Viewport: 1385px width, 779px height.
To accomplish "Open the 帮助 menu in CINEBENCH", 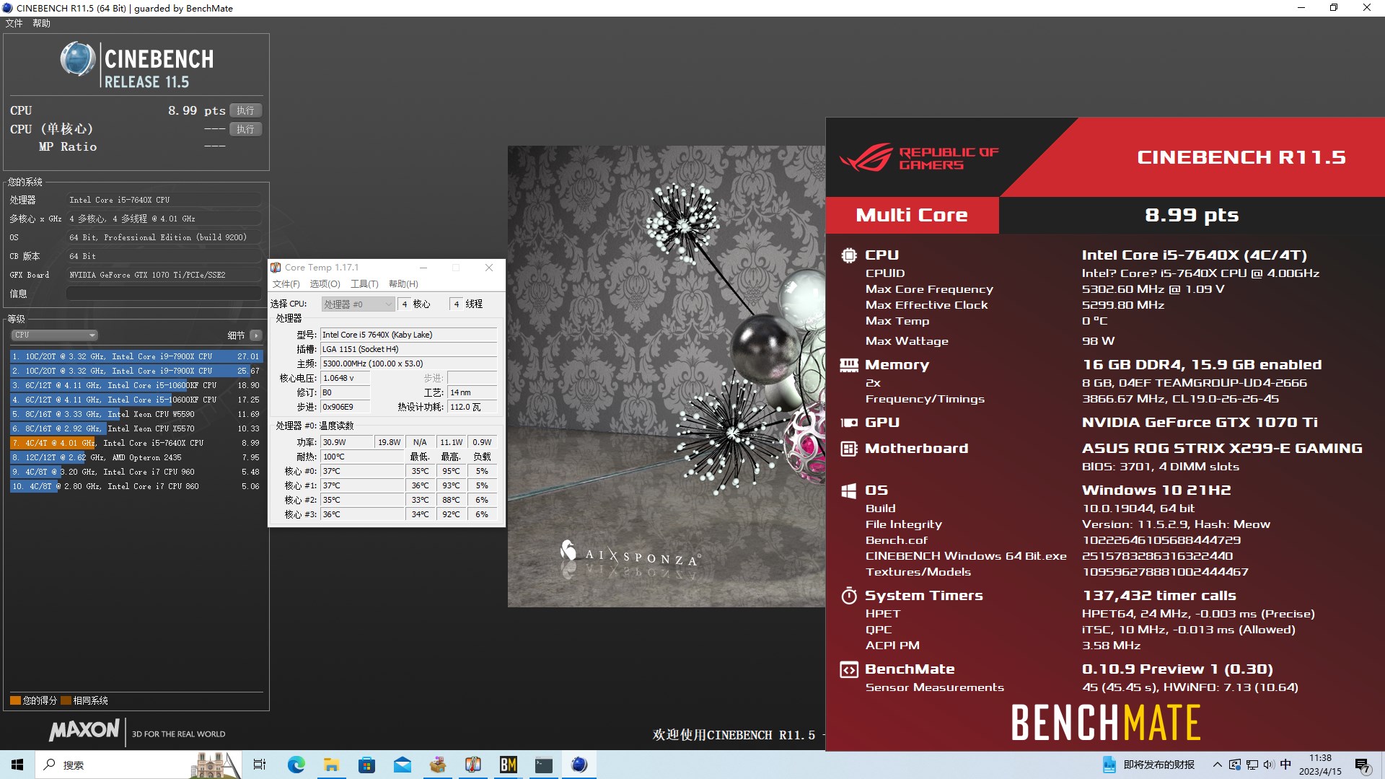I will [x=41, y=23].
